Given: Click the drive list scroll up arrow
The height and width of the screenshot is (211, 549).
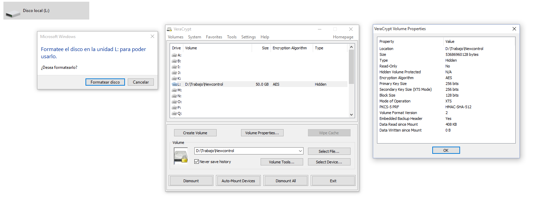Looking at the screenshot, I should click(351, 47).
